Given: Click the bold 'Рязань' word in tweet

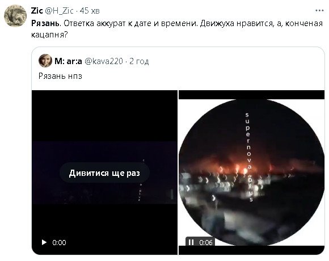Looking at the screenshot, I should [45, 23].
